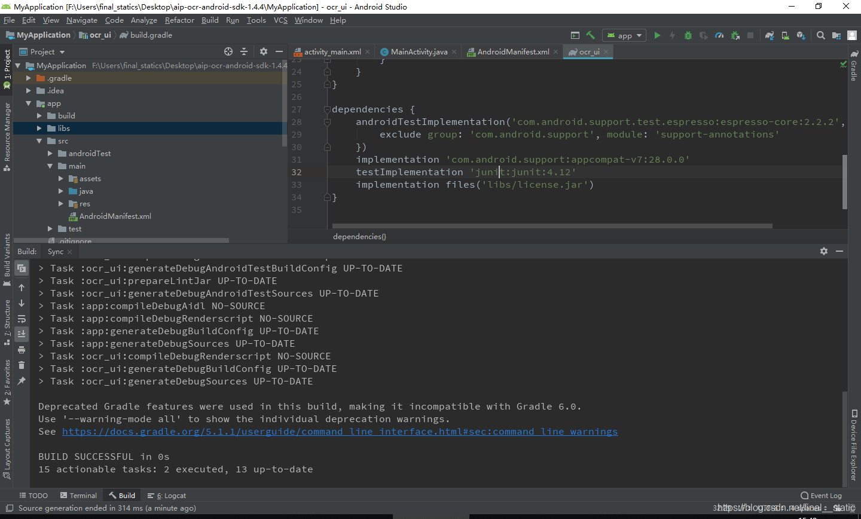Open Build panel settings gear
The width and height of the screenshot is (861, 519).
[x=824, y=251]
